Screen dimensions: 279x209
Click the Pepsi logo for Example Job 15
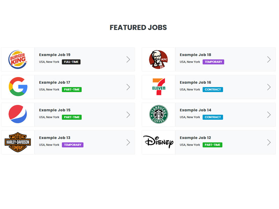(17, 115)
